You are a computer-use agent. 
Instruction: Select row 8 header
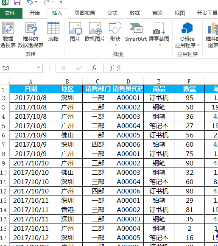5,154
